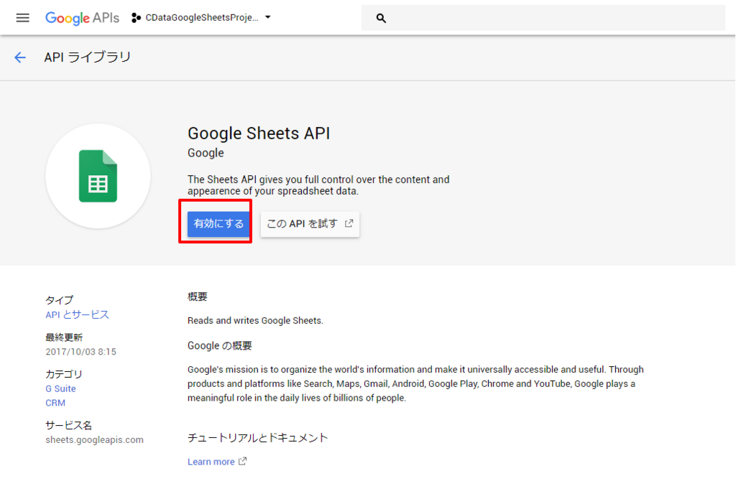Click the Google Sheets API heading
The width and height of the screenshot is (736, 494).
tap(259, 133)
